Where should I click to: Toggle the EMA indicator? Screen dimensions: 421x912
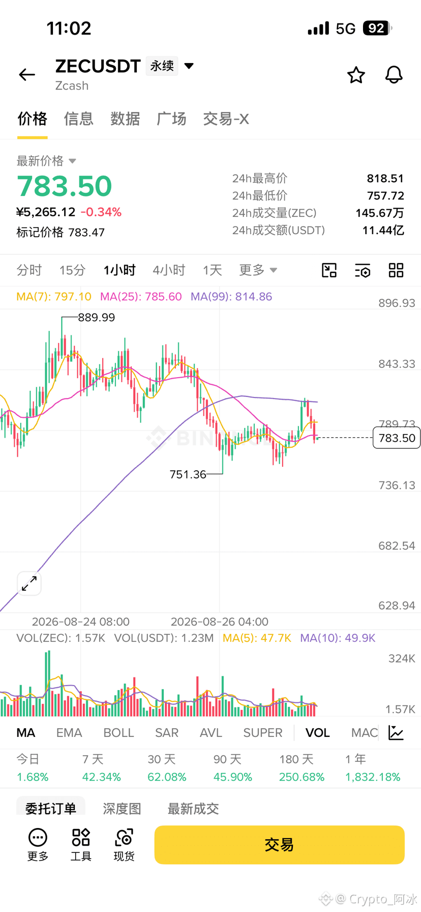[69, 733]
